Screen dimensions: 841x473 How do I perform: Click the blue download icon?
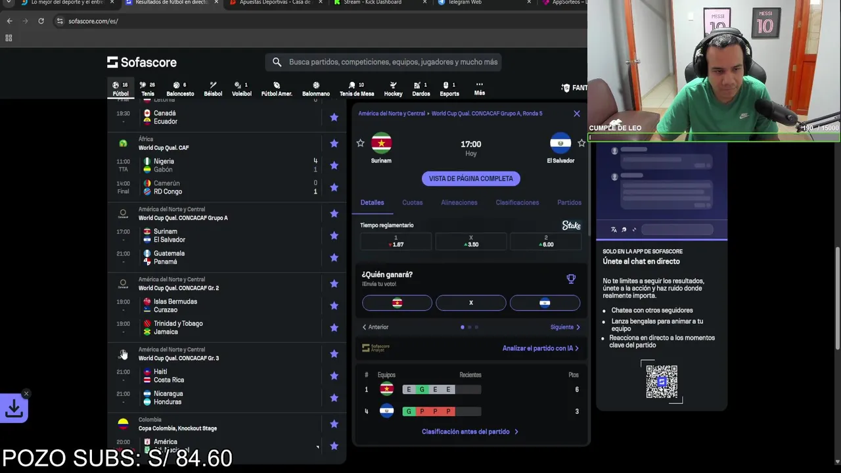point(14,409)
